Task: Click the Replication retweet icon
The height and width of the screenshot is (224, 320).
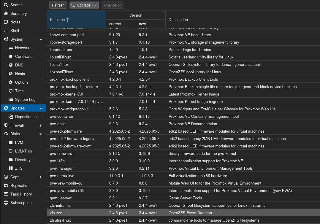Action: [x=6, y=185]
